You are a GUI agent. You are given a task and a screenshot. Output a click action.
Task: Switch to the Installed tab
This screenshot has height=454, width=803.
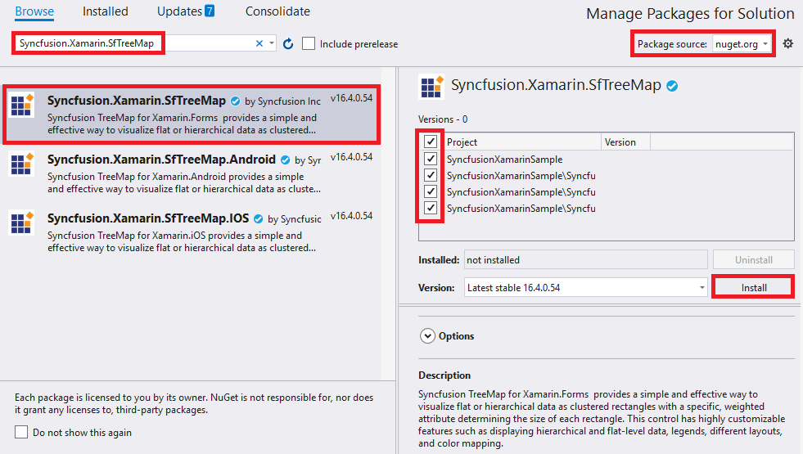click(106, 11)
